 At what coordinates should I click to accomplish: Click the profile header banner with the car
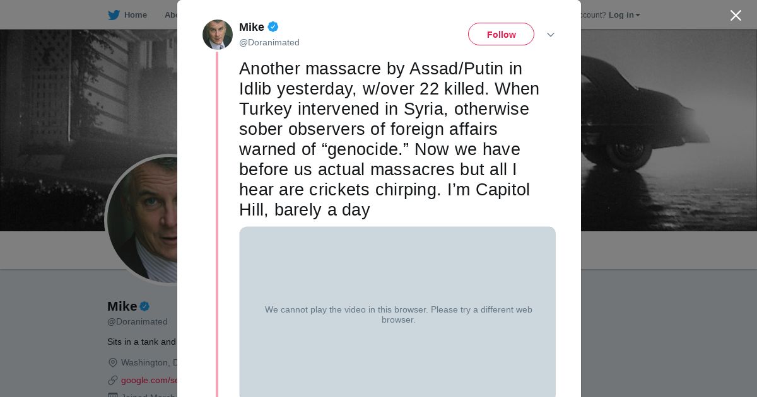pyautogui.click(x=662, y=126)
